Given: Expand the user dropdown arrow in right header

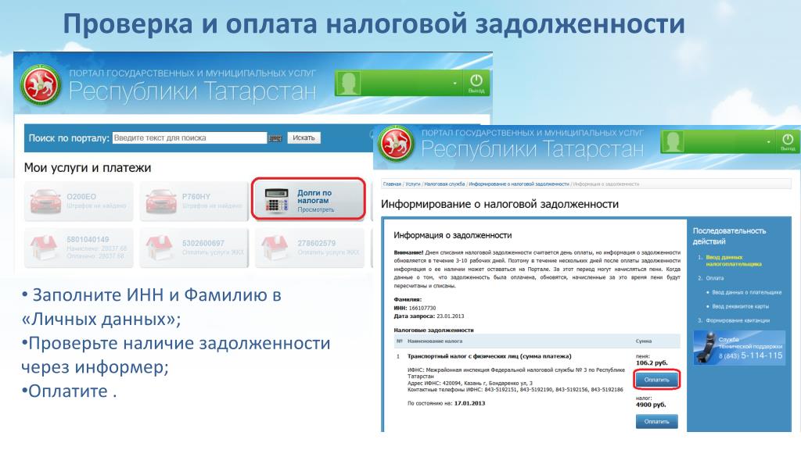Looking at the screenshot, I should (769, 142).
